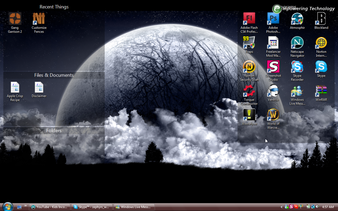Click the "Folders" fence title

tap(54, 131)
